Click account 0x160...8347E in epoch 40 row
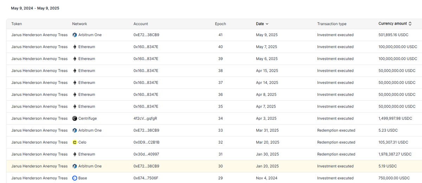 tap(146, 47)
